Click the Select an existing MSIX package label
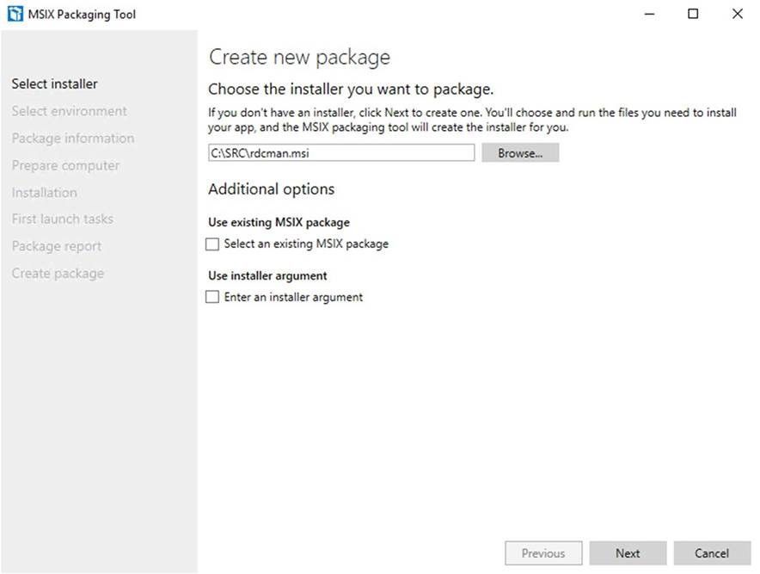 [x=306, y=244]
